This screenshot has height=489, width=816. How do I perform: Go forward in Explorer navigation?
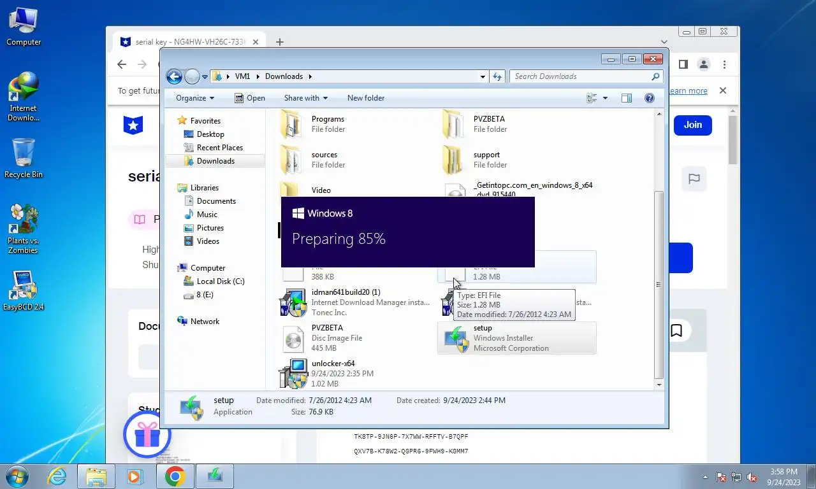coord(192,76)
